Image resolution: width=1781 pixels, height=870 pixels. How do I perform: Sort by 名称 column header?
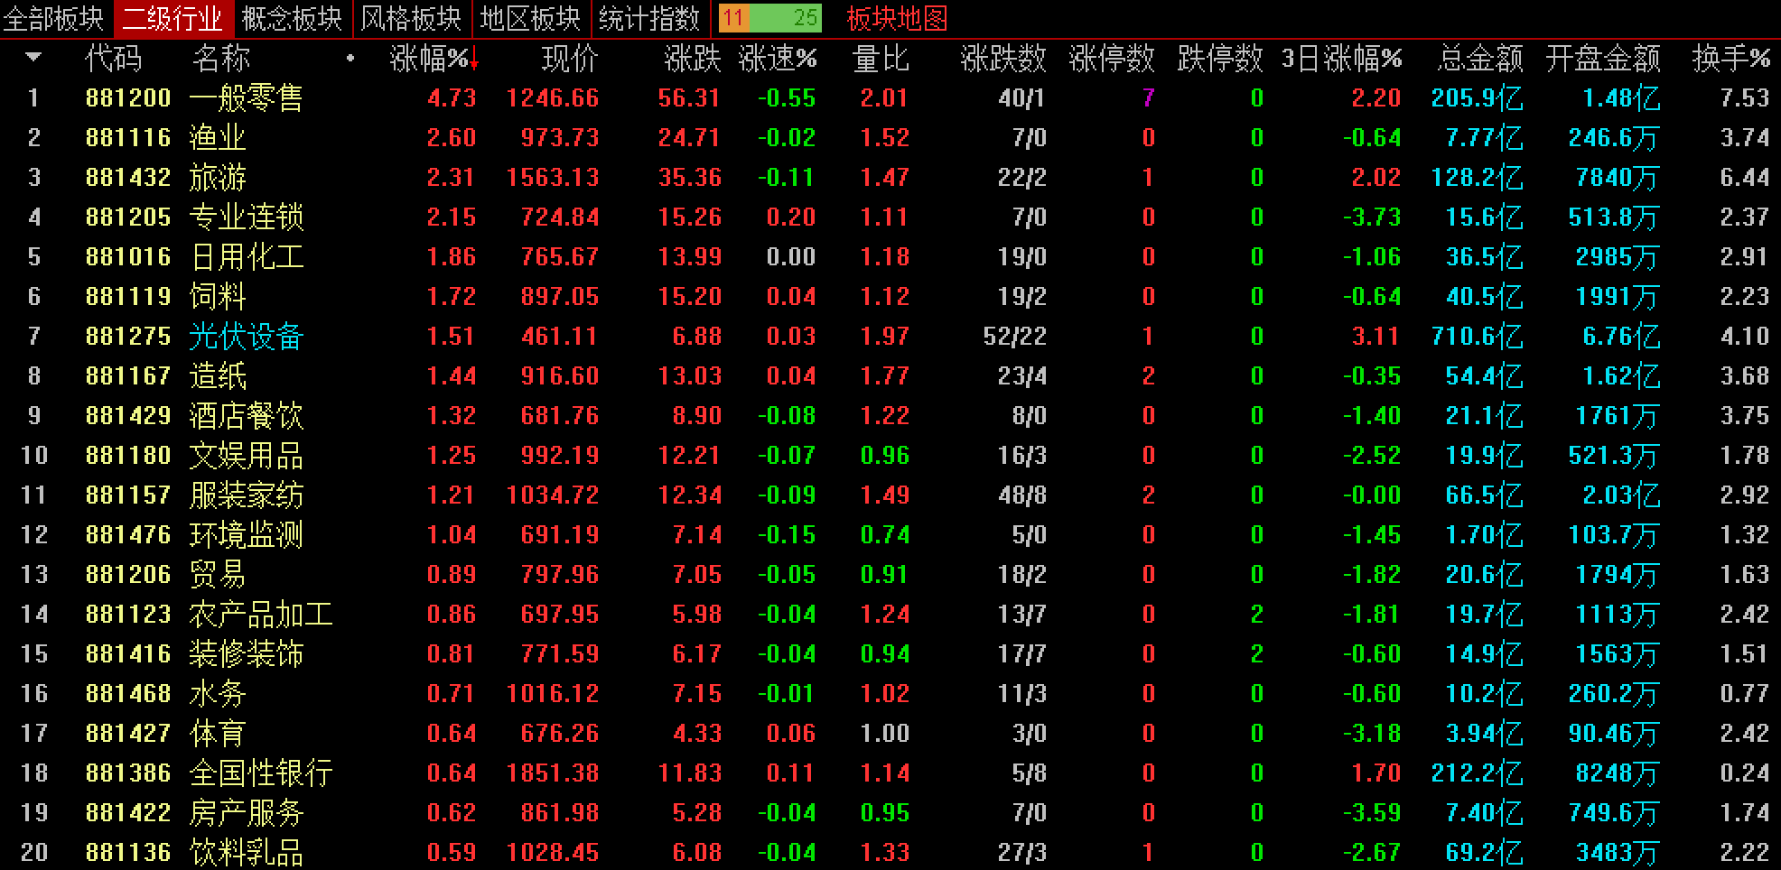pos(221,59)
